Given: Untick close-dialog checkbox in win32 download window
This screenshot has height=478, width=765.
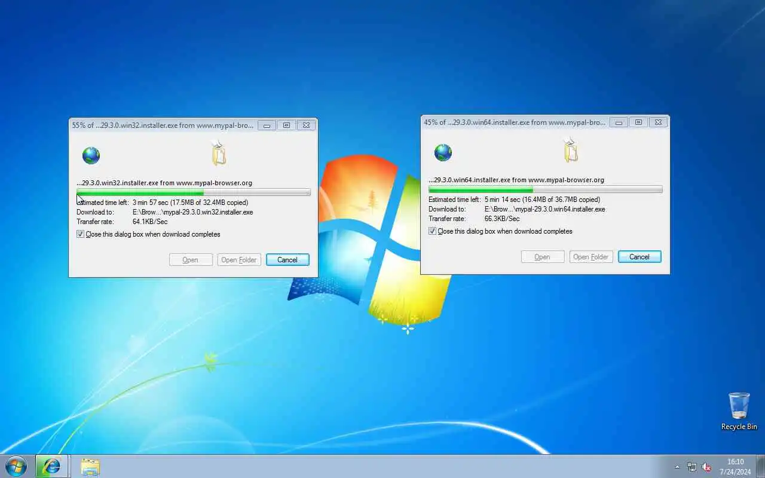Looking at the screenshot, I should [80, 234].
